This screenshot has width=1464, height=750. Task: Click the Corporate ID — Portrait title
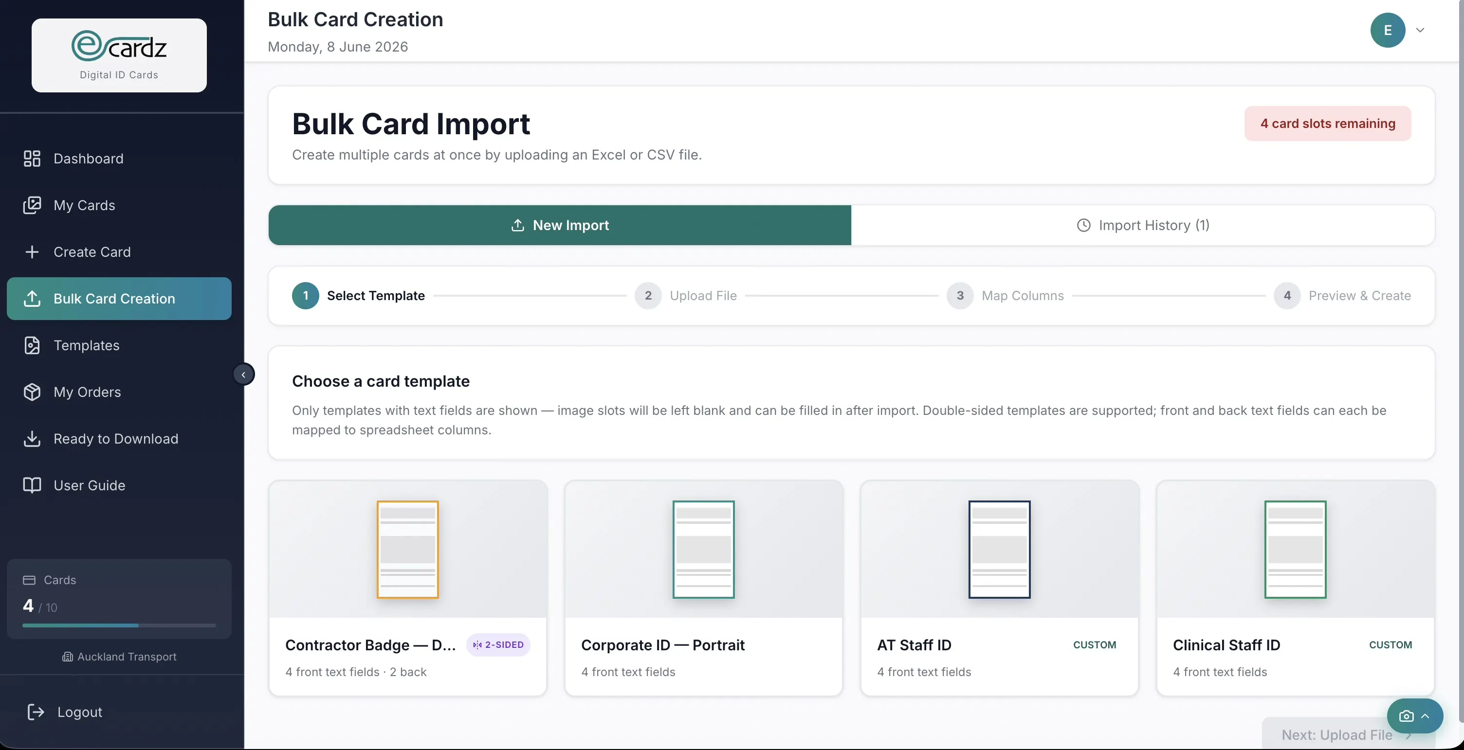[663, 645]
